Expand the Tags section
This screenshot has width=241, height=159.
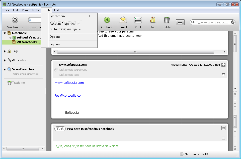click(x=5, y=51)
